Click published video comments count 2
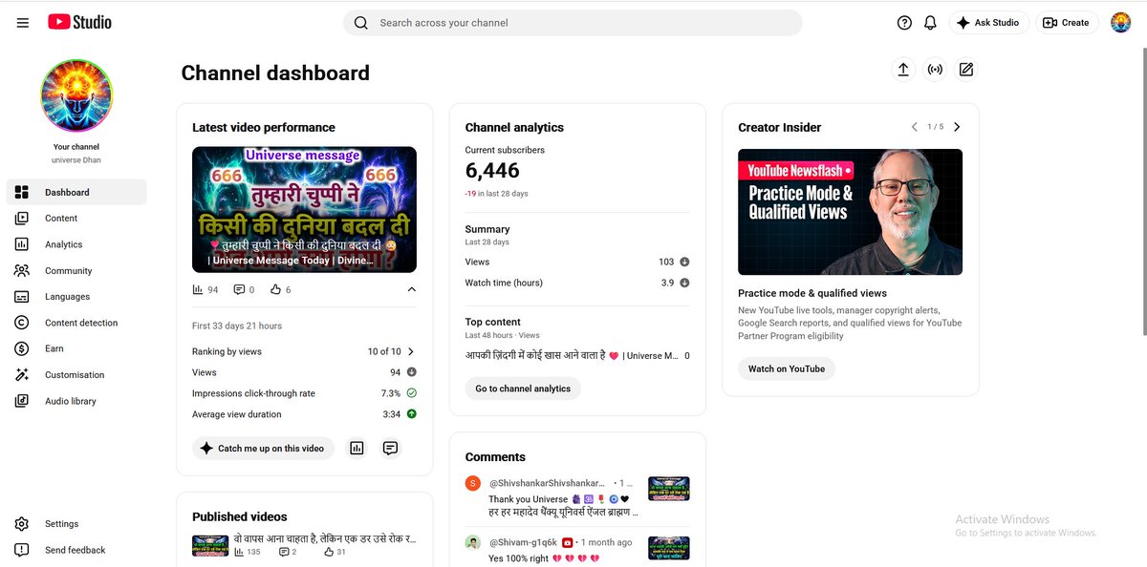This screenshot has width=1147, height=567. coord(288,552)
